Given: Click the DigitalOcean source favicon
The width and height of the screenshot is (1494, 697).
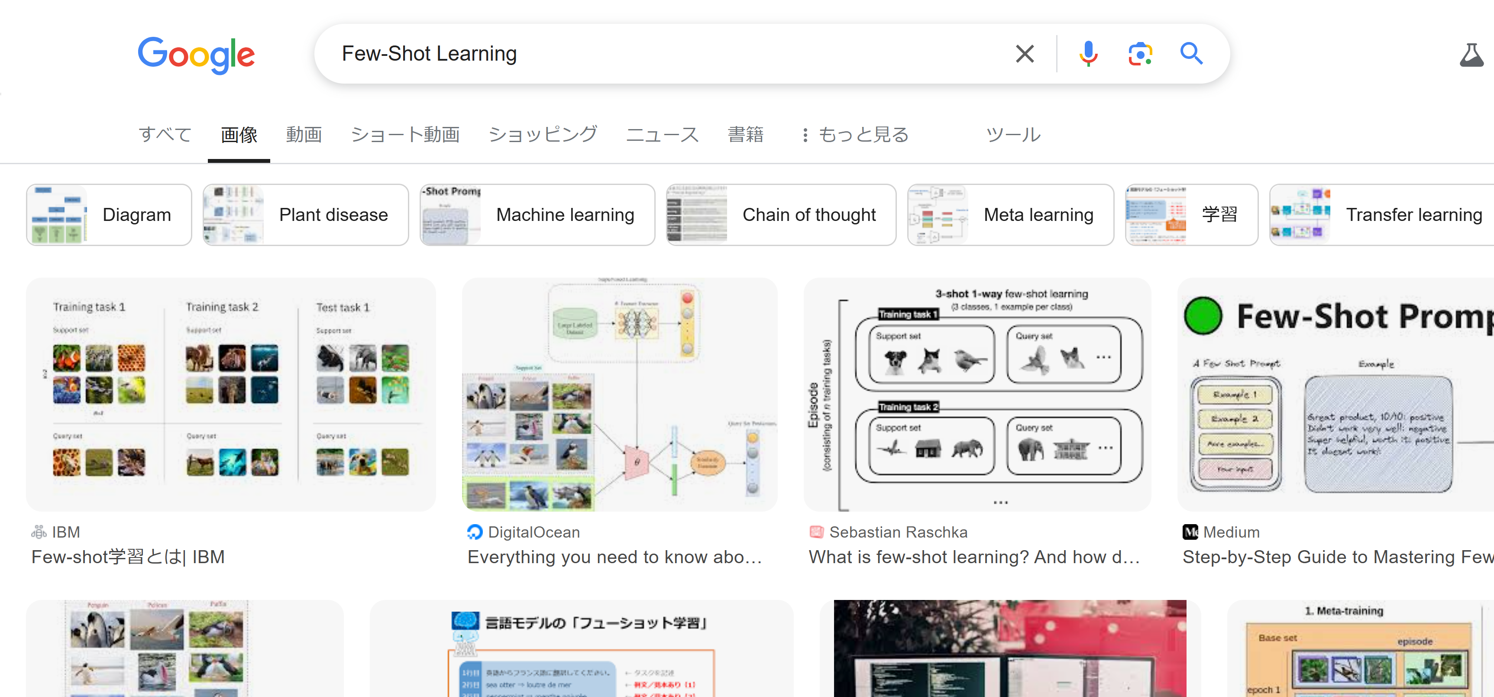Looking at the screenshot, I should tap(475, 532).
